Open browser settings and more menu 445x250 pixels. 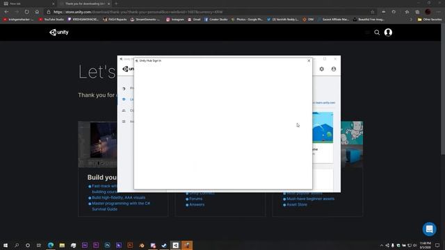(439, 12)
